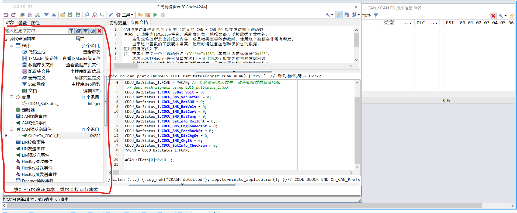Collapse the 变量 tree node
This screenshot has height=213, width=517.
coord(12,97)
